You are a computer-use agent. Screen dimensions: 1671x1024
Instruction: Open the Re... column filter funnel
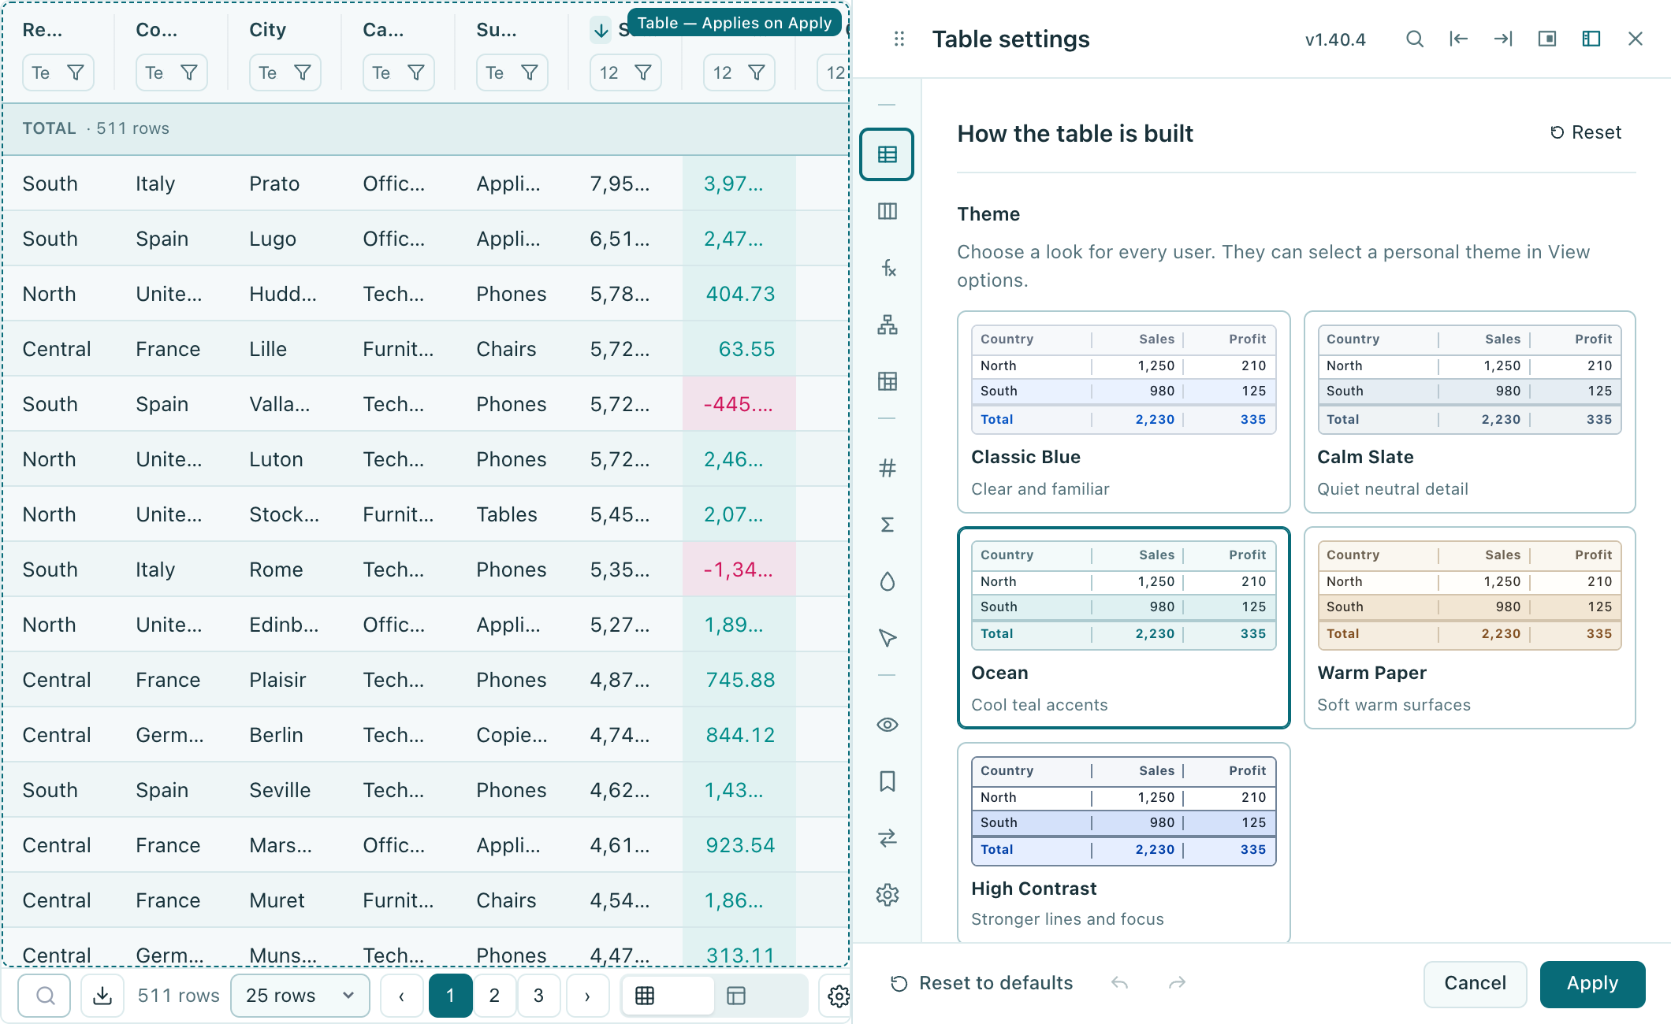tap(76, 72)
